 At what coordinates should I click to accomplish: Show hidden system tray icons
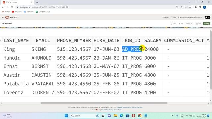coord(173,116)
